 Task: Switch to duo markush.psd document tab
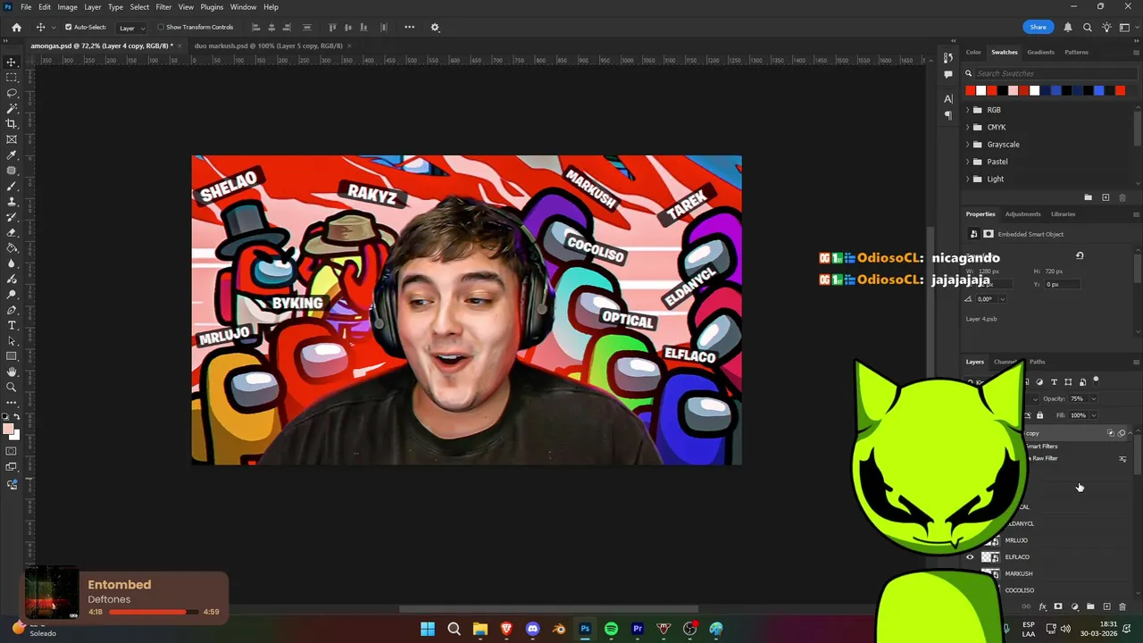(x=268, y=46)
